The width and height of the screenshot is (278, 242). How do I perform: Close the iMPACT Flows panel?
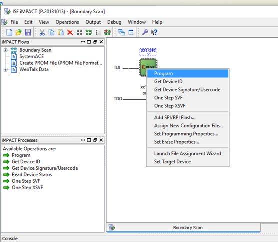101,42
